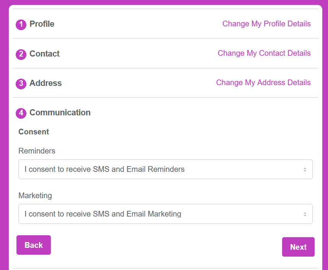The height and width of the screenshot is (270, 328).
Task: Expand the Reminders consent dropdown
Action: coord(166,169)
